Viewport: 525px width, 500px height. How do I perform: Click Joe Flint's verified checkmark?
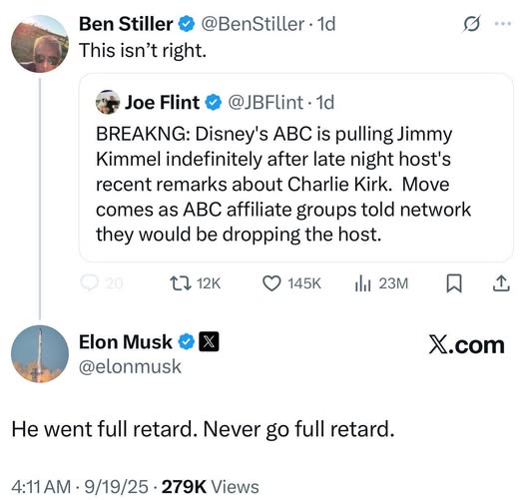click(x=214, y=102)
